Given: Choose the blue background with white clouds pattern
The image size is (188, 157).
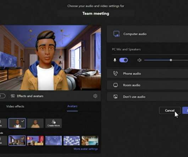Looking at the screenshot, I should point(72,141).
